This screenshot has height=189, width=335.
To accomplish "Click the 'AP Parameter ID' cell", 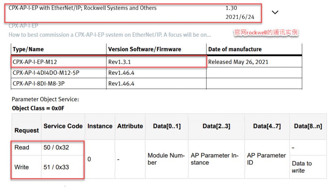I will pos(266,159).
